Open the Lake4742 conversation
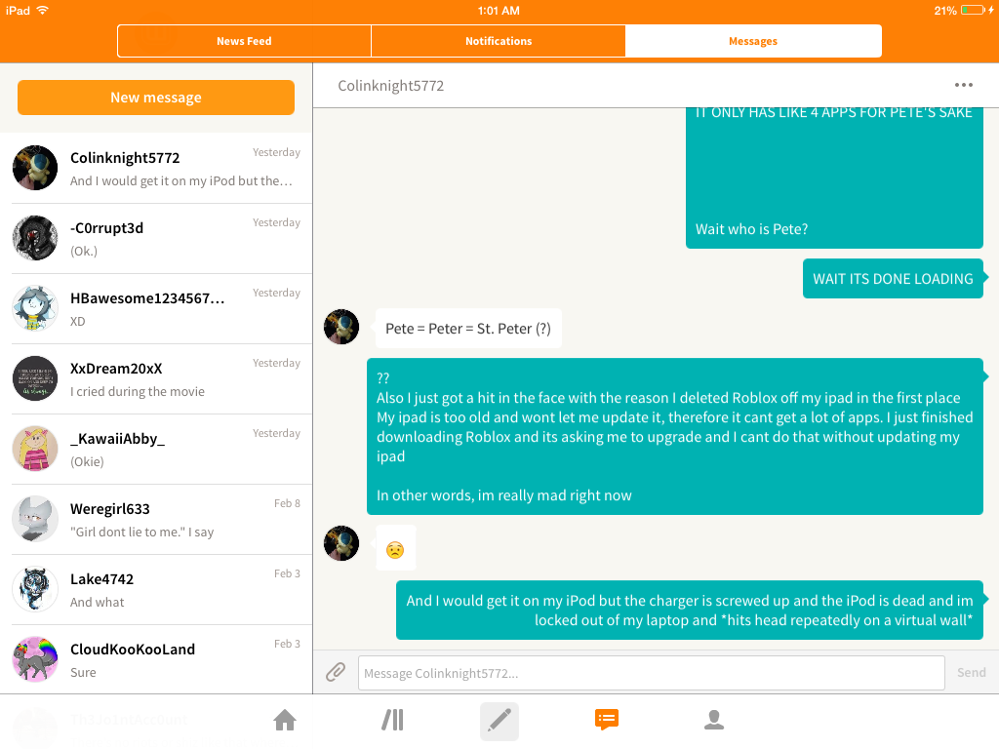This screenshot has width=999, height=749. [156, 589]
